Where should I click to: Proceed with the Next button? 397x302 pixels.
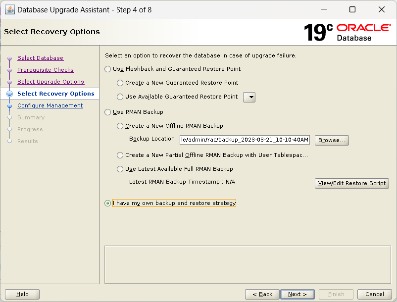tap(298, 294)
